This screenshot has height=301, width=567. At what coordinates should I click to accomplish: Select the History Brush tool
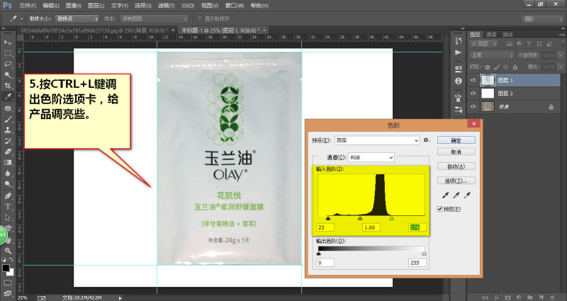8,141
